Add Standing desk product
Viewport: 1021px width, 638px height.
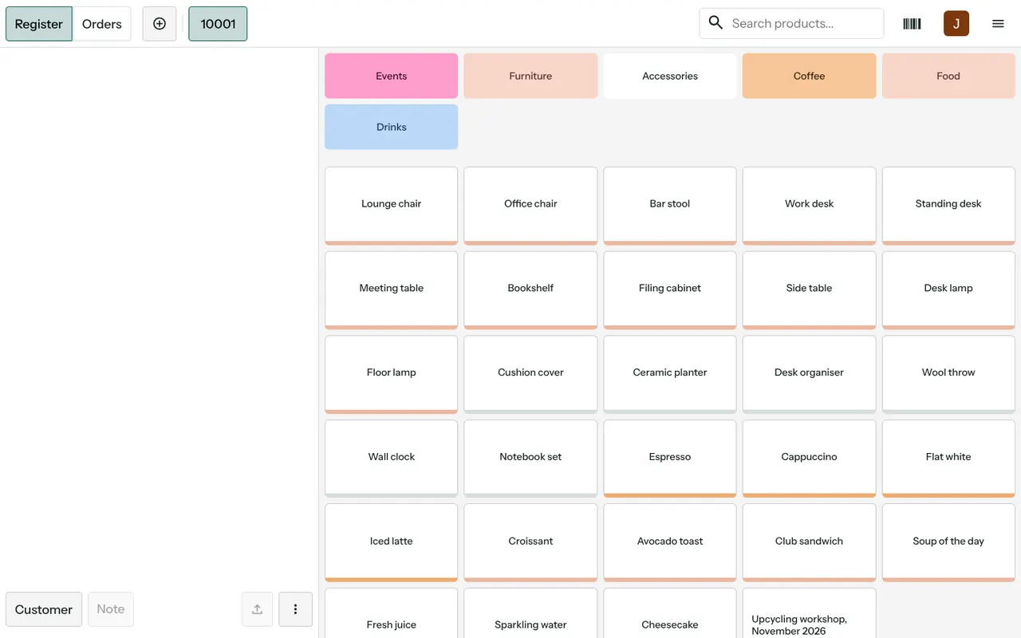pos(948,204)
